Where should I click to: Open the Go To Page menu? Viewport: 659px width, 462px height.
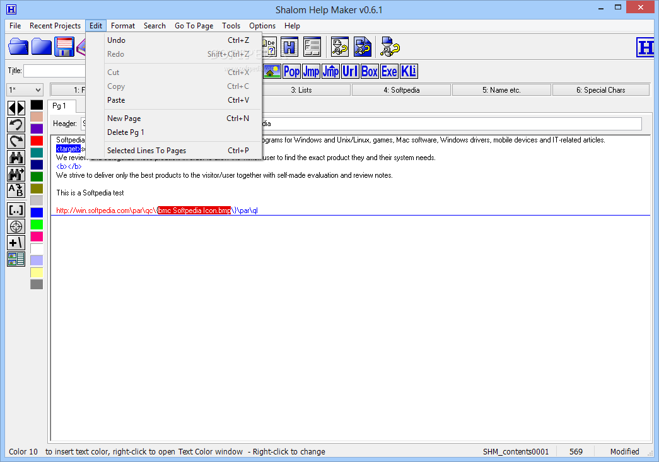pos(194,26)
